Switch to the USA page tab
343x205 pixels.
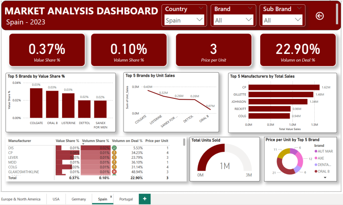click(x=56, y=199)
